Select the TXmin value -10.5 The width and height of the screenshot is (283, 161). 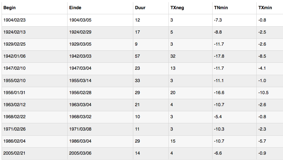(263, 93)
